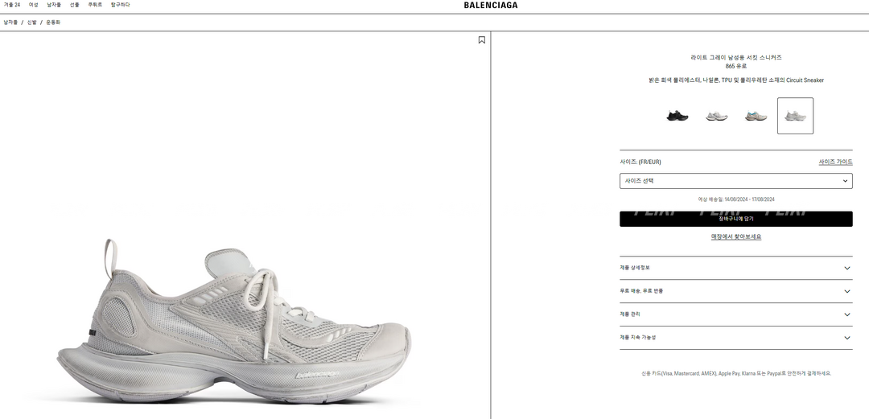The width and height of the screenshot is (869, 419).
Task: Select the currently highlighted light grey variant
Action: 795,116
